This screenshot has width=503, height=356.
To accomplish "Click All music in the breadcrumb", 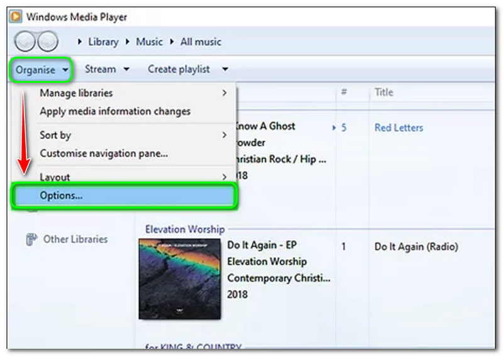I will pos(201,42).
